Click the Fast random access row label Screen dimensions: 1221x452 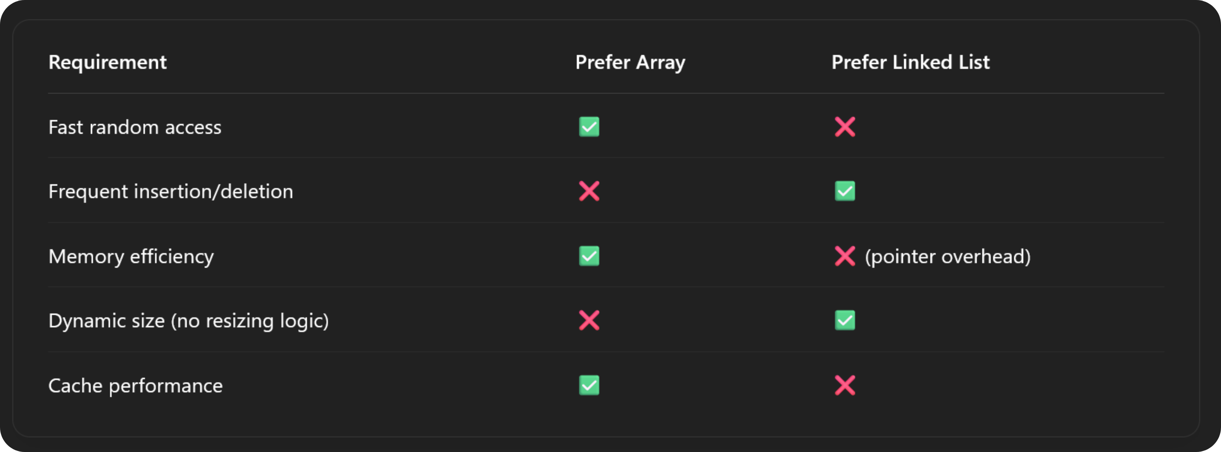[x=135, y=127]
